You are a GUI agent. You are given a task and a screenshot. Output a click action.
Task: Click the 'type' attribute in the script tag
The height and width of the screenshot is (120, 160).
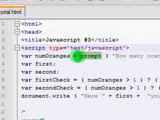[x=56, y=48]
